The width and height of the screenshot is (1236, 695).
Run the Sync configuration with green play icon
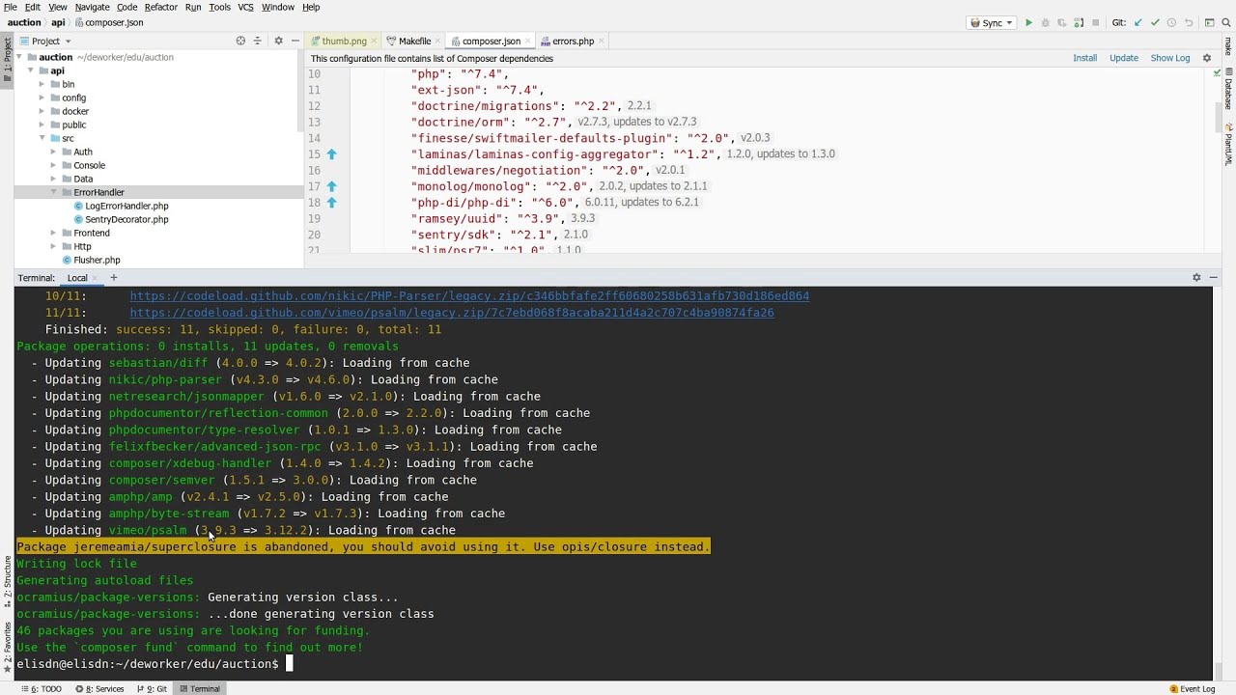[1028, 22]
